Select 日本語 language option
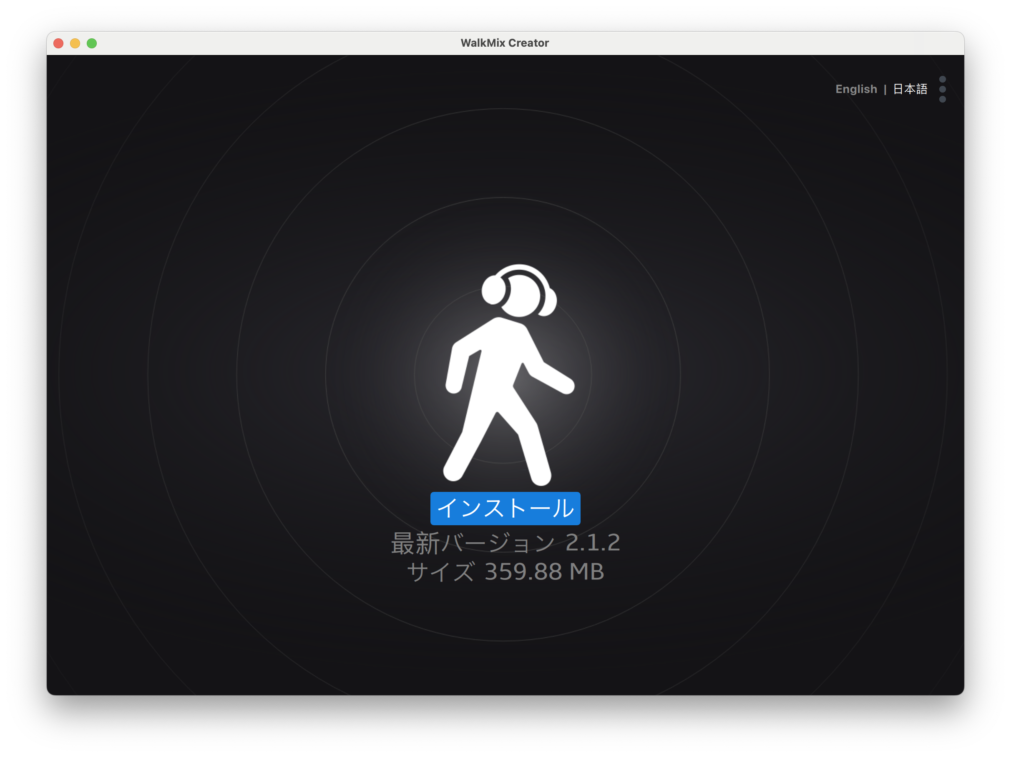Screen dimensions: 1011x757 910,89
